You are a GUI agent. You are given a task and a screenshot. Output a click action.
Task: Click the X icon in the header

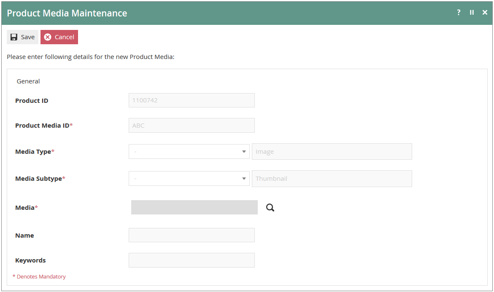pos(485,13)
